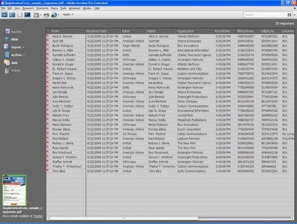
Task: Click the blank page toolbar icon
Action: click(x=20, y=15)
